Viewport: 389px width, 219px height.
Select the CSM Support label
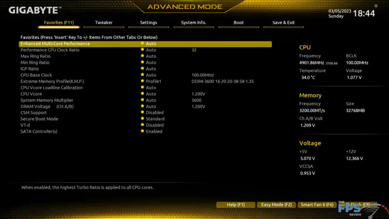tap(33, 113)
